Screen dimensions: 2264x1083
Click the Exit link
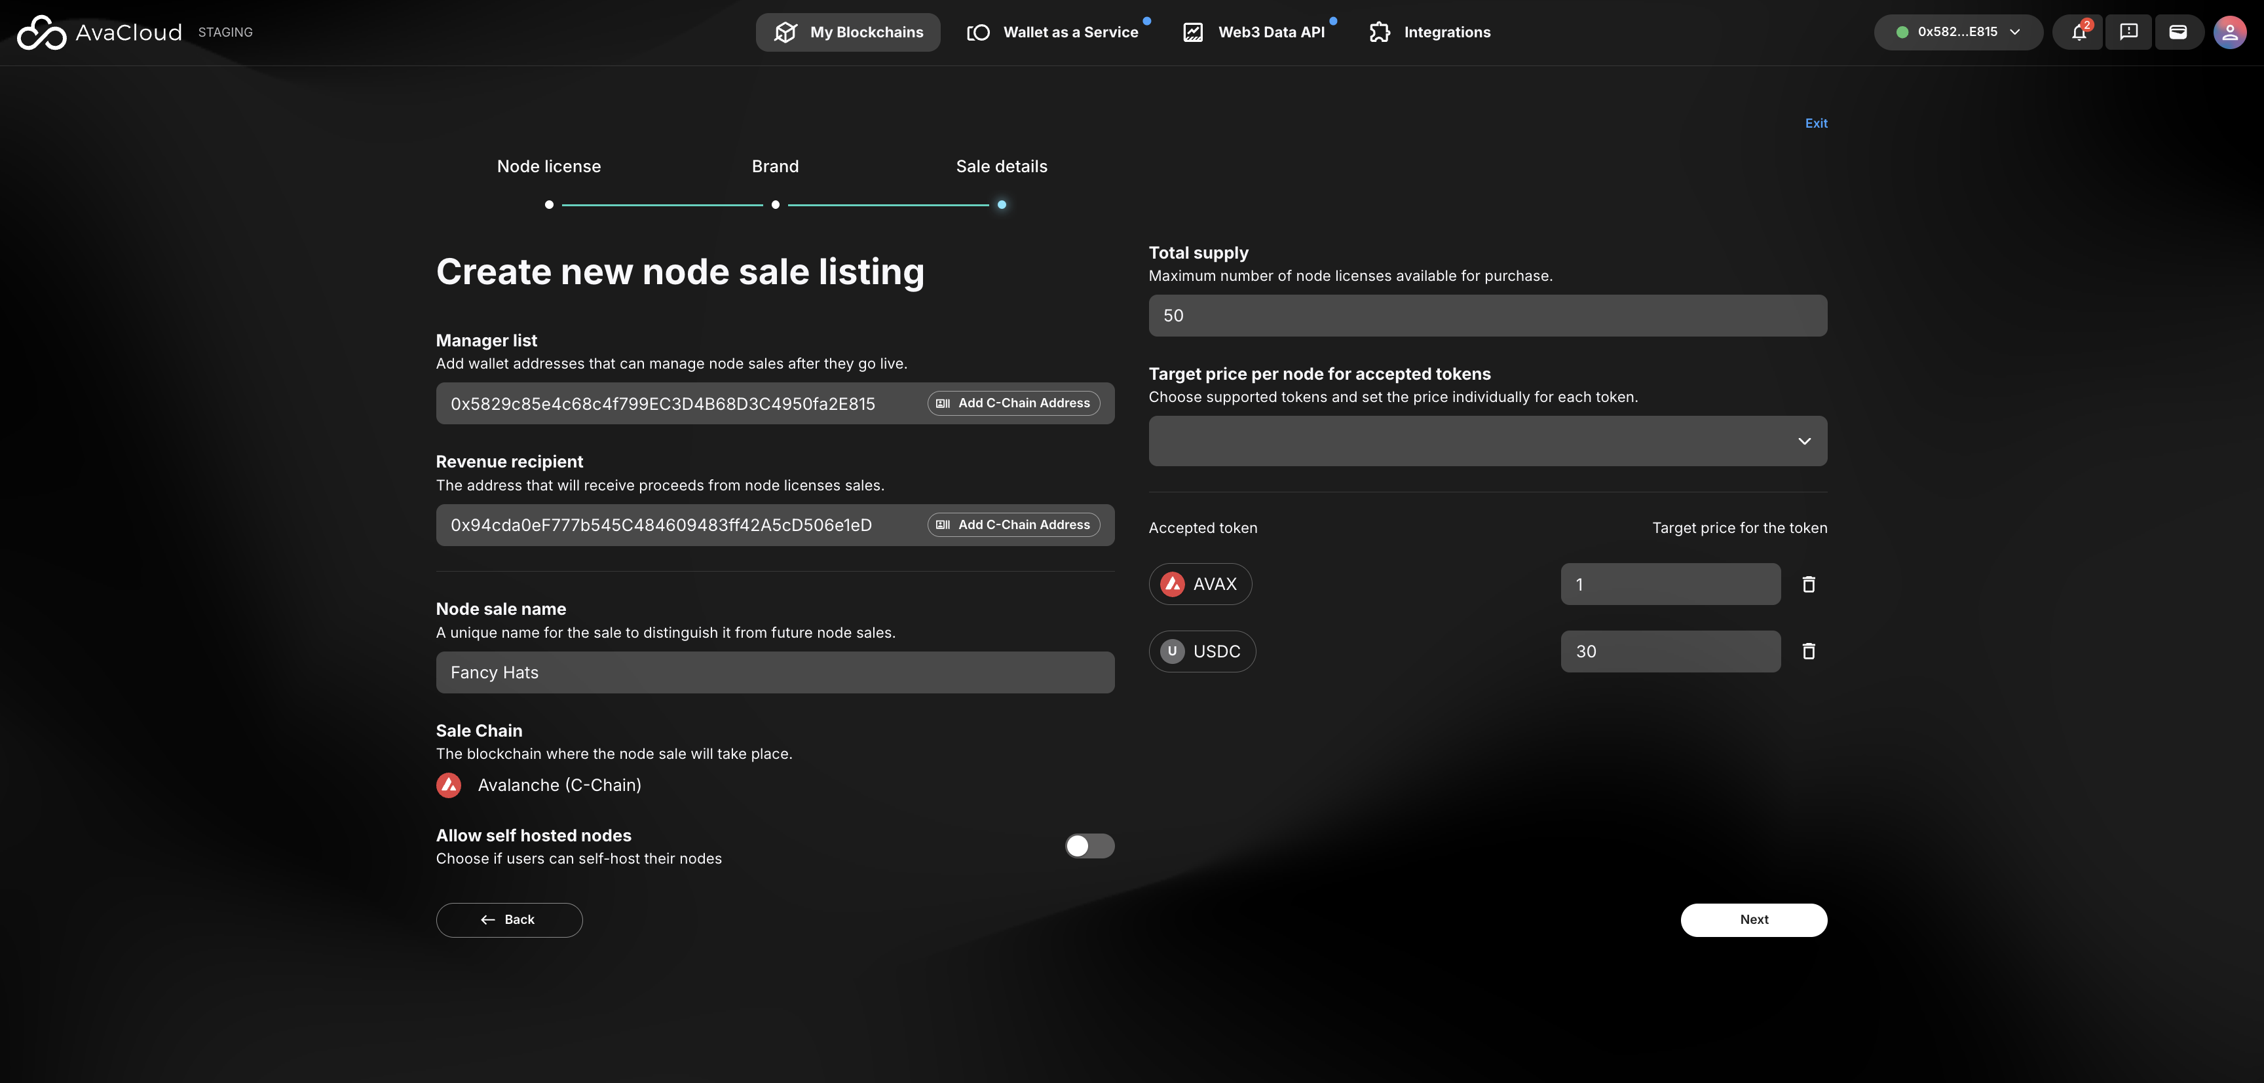point(1816,124)
